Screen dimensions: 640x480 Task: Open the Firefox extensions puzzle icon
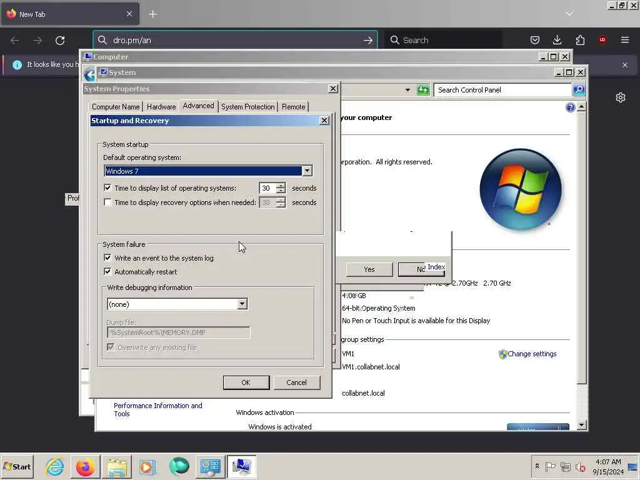[x=580, y=40]
